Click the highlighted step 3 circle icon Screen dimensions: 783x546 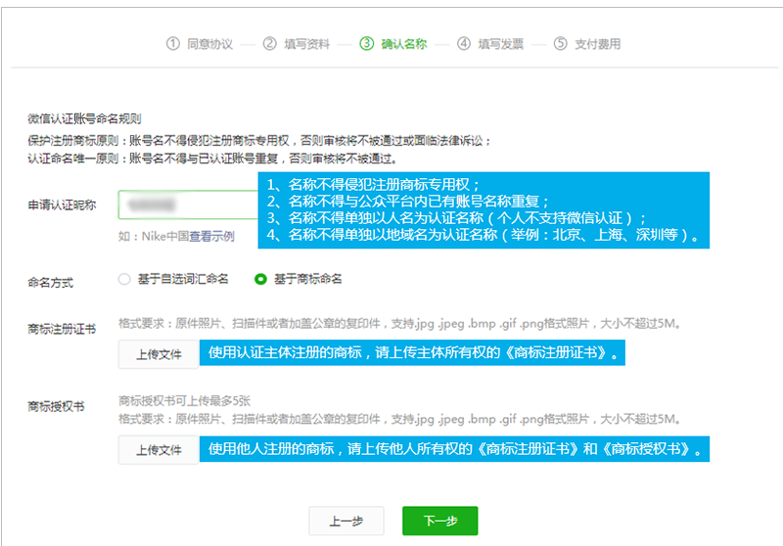point(366,44)
